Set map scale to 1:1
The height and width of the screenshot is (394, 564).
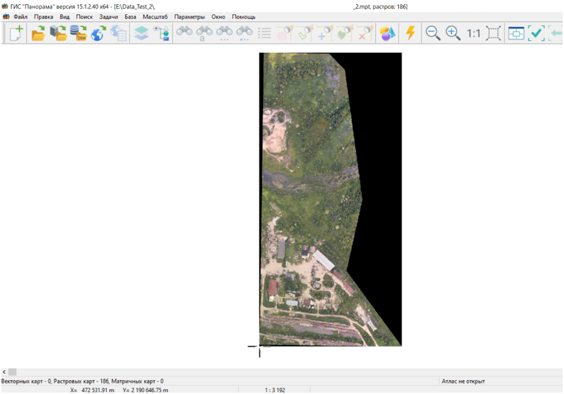coord(473,33)
